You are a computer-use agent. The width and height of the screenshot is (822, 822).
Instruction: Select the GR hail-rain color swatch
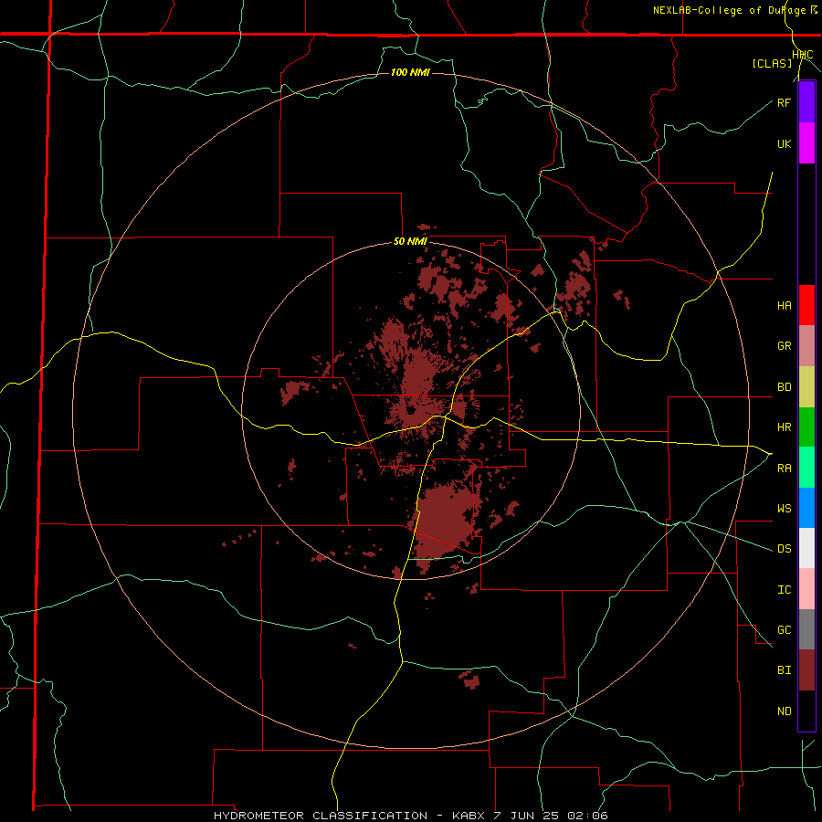(806, 346)
